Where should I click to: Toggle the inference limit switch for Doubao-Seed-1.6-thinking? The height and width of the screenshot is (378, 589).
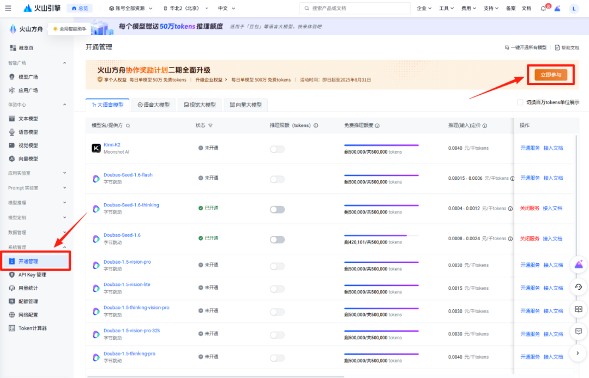point(277,209)
